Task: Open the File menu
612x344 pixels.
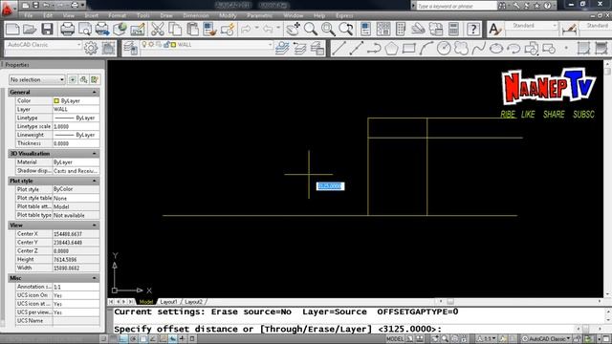Action: pyautogui.click(x=29, y=15)
